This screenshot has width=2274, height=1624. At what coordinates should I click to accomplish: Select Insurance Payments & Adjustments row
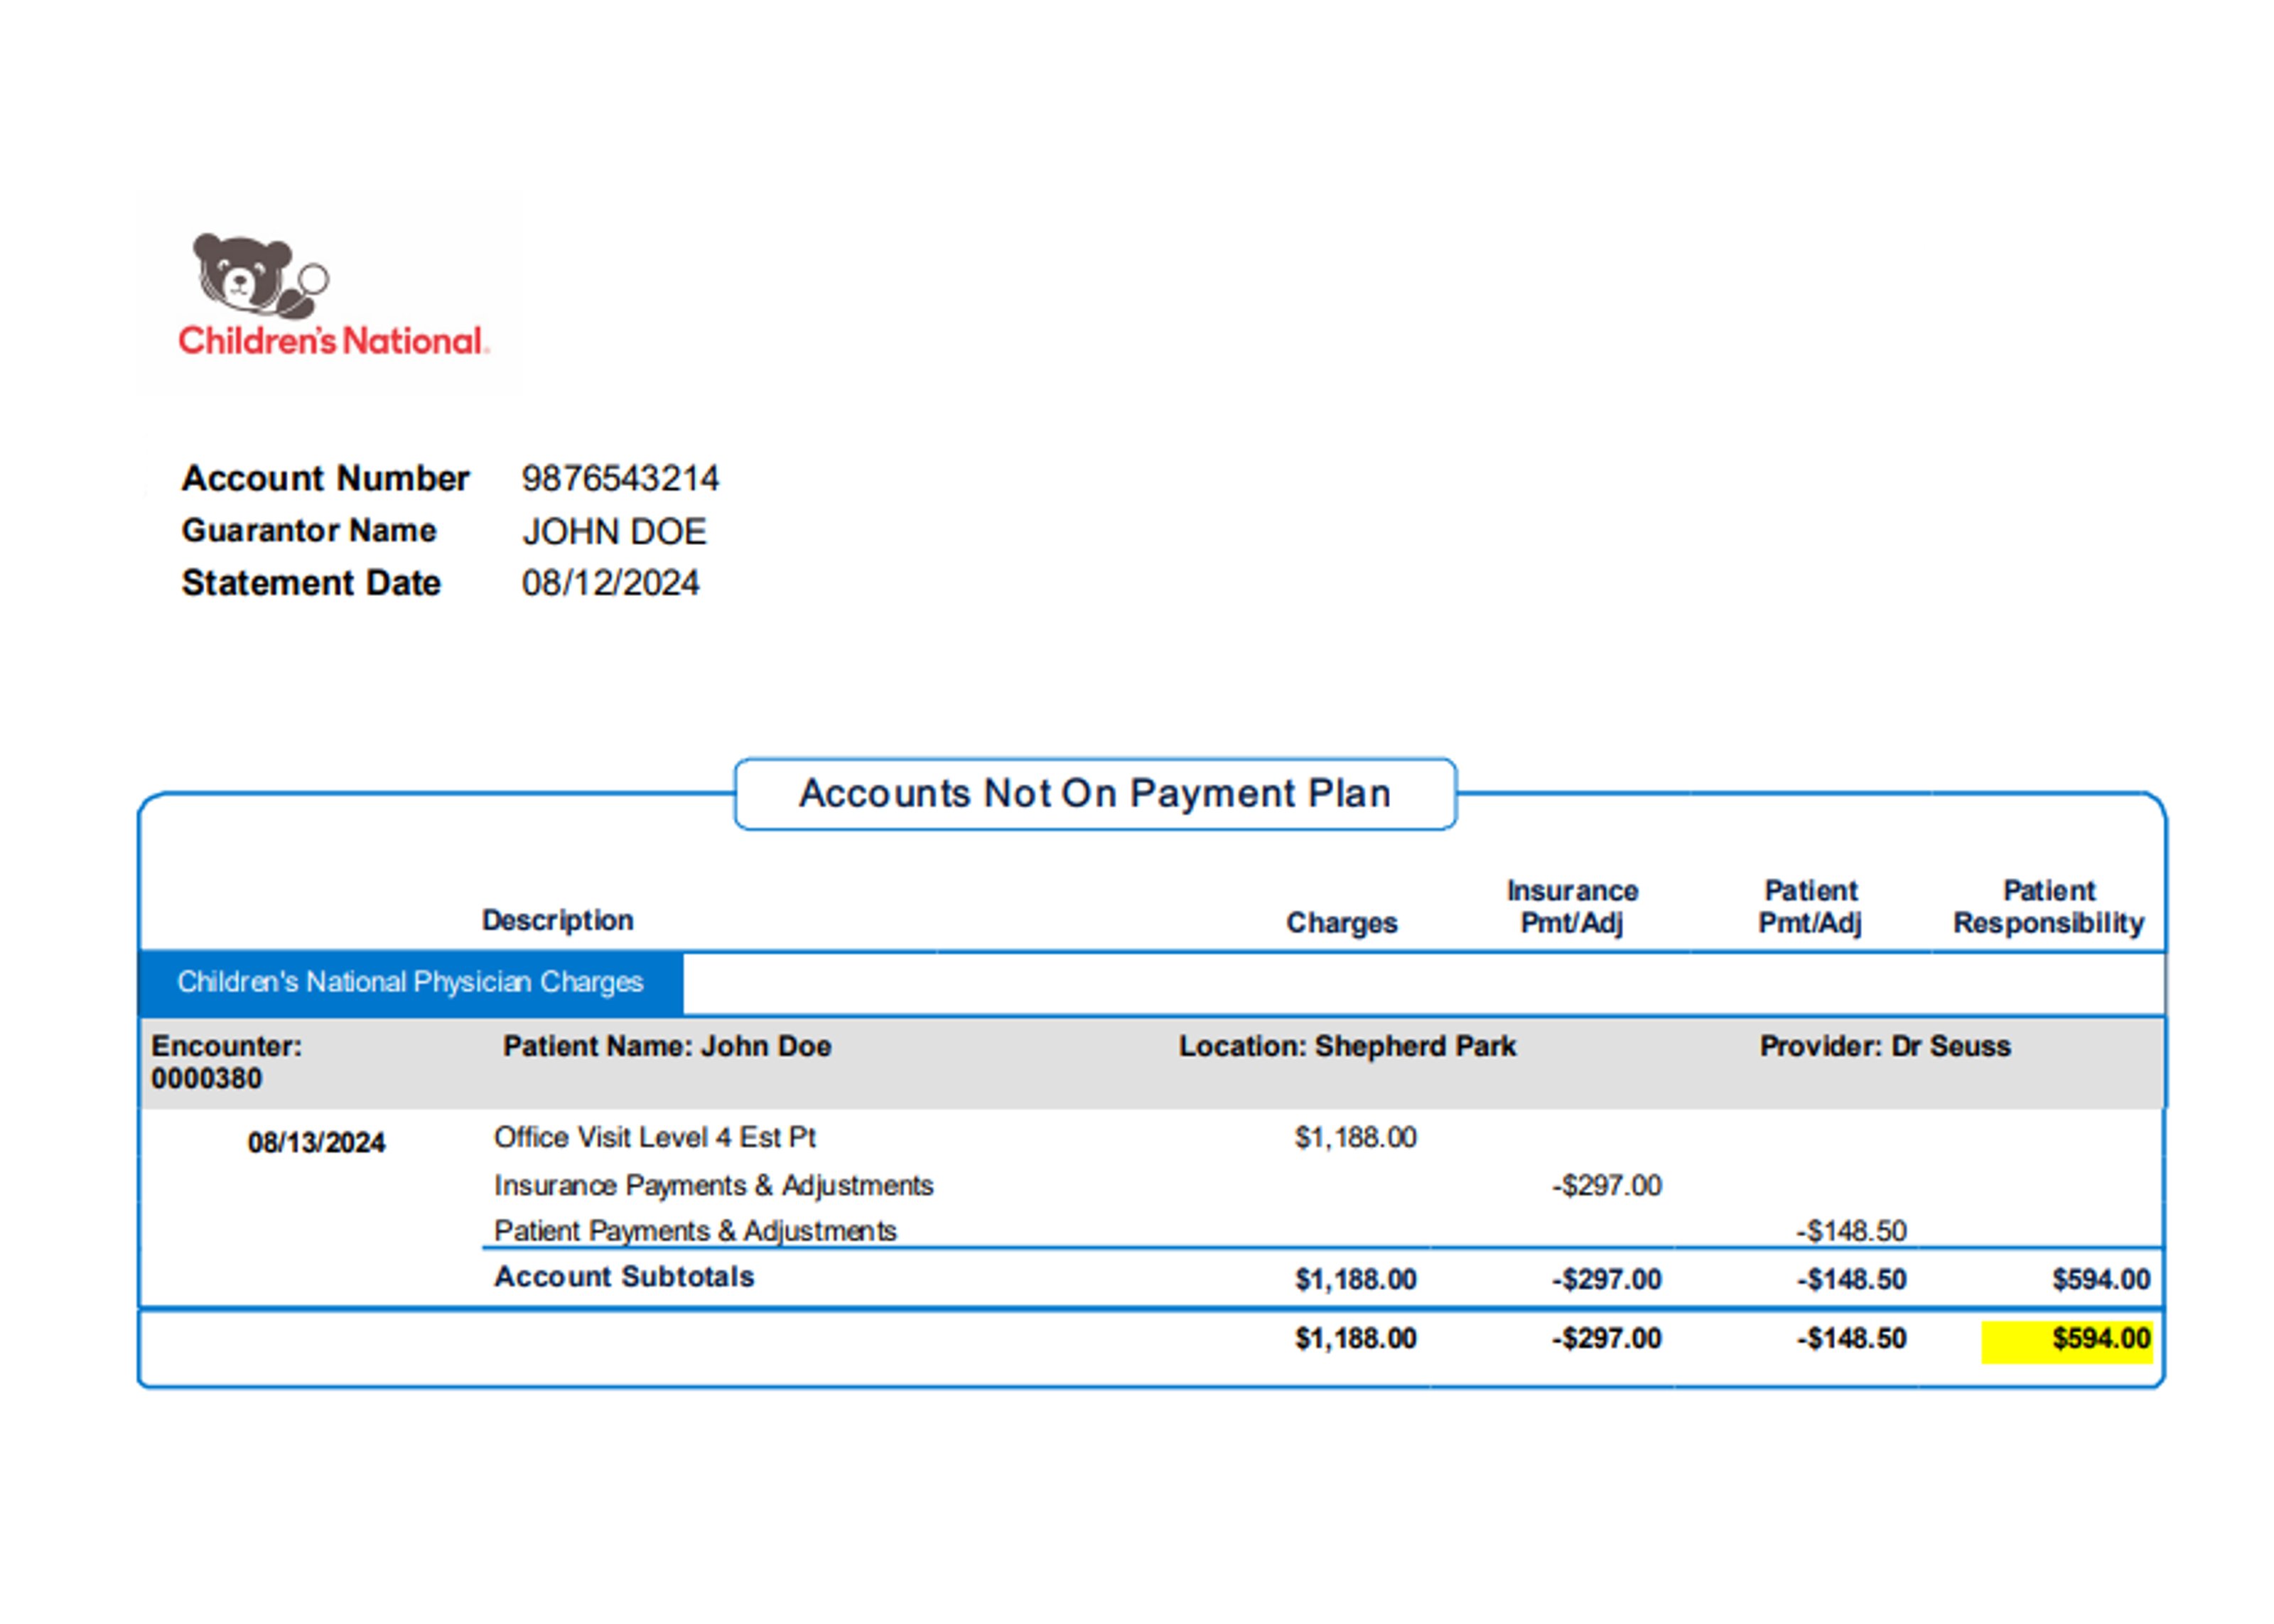(x=714, y=1185)
